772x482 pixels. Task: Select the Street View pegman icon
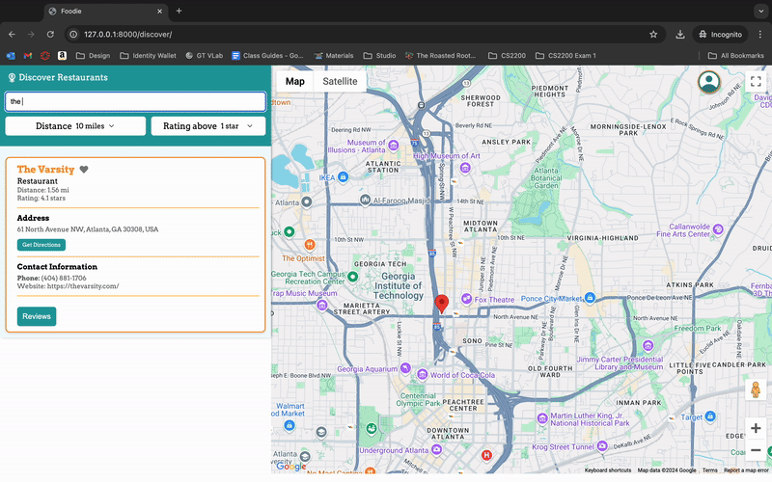[x=756, y=389]
